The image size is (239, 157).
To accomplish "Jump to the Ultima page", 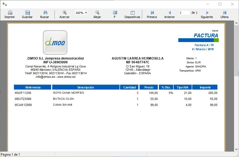I will point(225,13).
